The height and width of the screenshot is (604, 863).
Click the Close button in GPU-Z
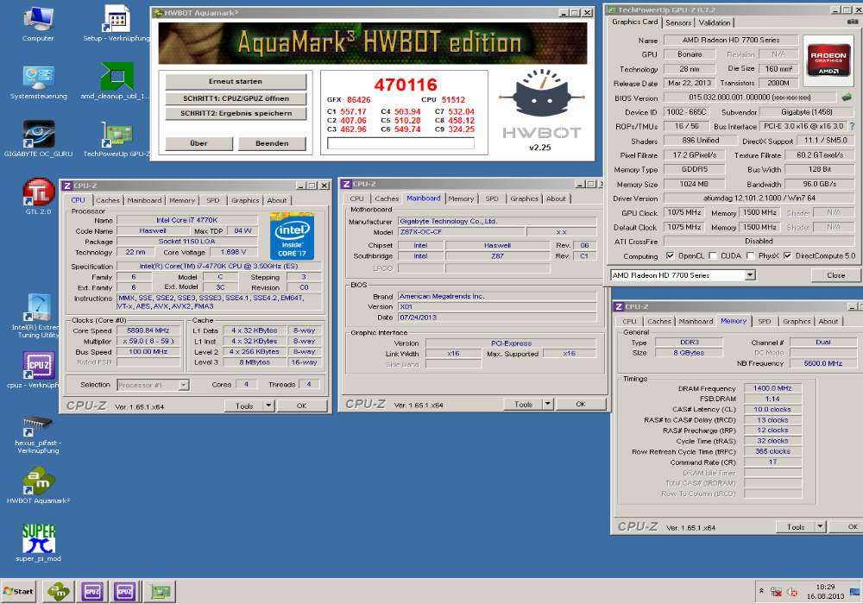835,275
